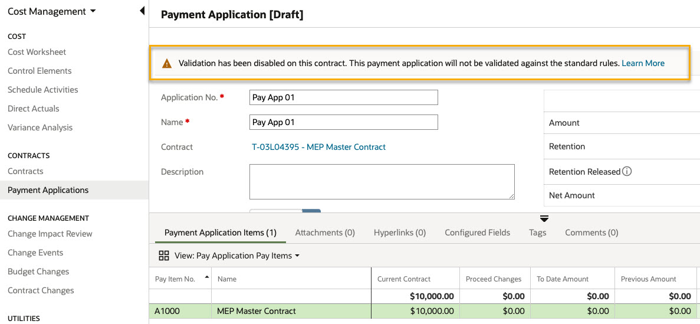
Task: Open the Configured Fields tab
Action: [477, 233]
